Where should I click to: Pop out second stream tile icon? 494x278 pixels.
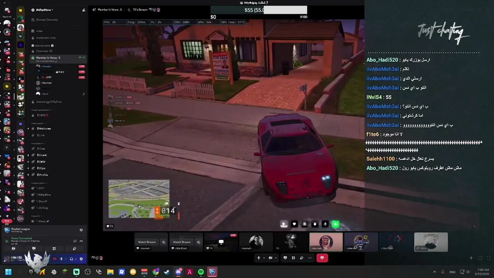tap(198, 242)
